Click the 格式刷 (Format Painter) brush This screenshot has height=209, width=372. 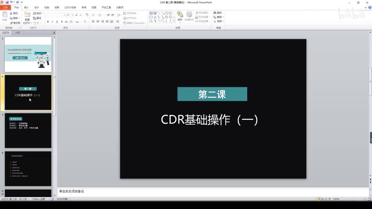(x=11, y=23)
